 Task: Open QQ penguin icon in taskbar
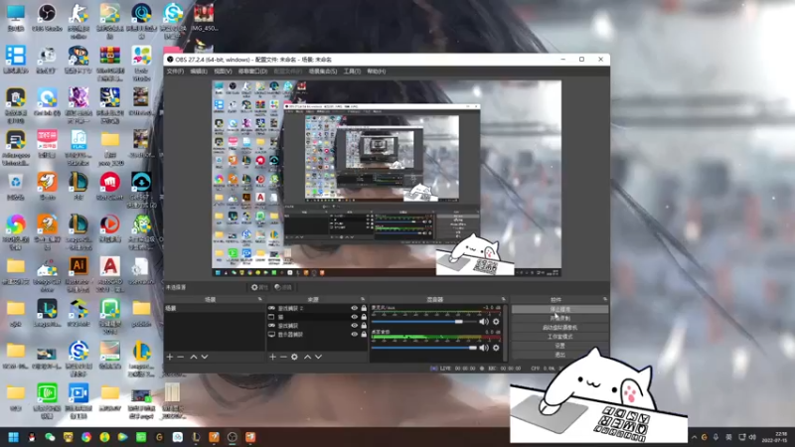tap(32, 437)
